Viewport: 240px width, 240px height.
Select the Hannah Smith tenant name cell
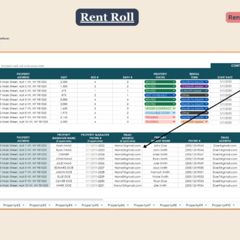click(x=160, y=172)
